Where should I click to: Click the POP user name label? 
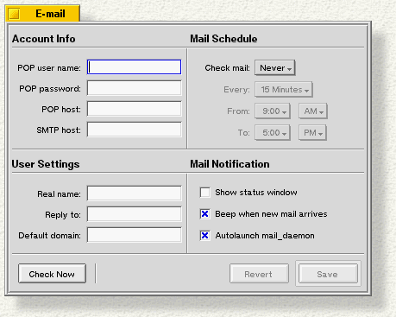click(x=49, y=68)
